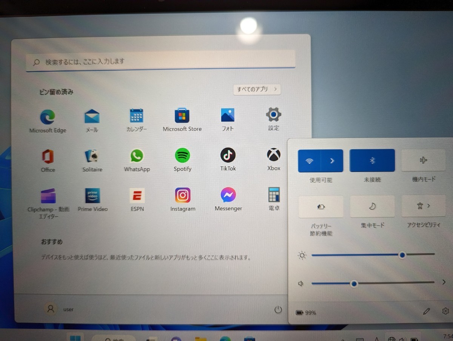Open the フォト (Photos) app

click(228, 120)
